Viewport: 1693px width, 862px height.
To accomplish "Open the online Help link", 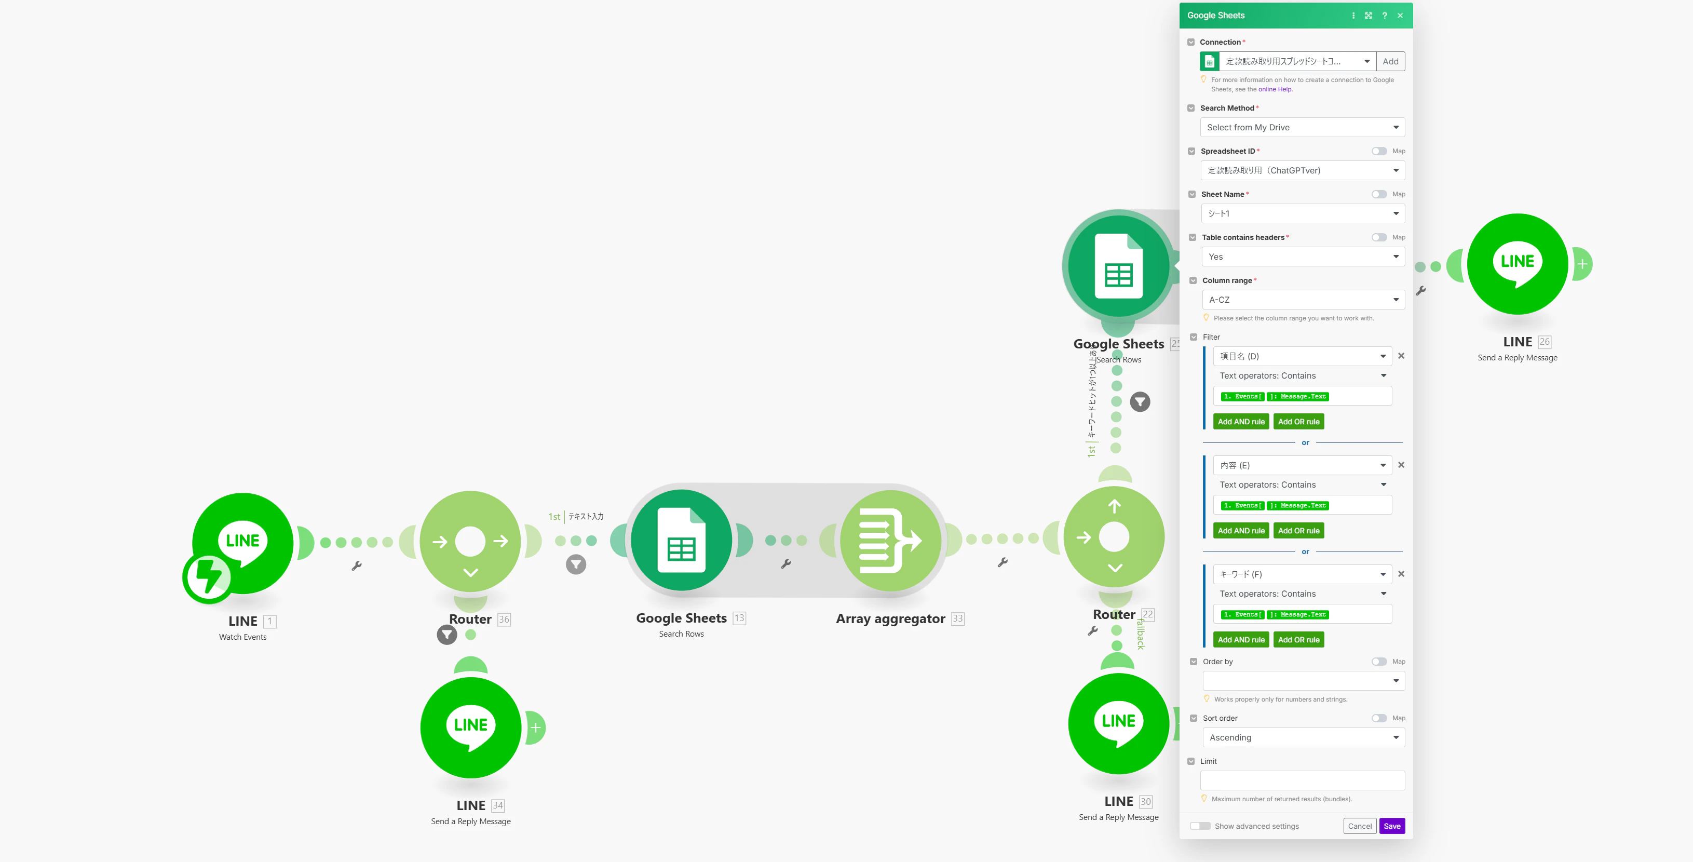I will click(1275, 89).
